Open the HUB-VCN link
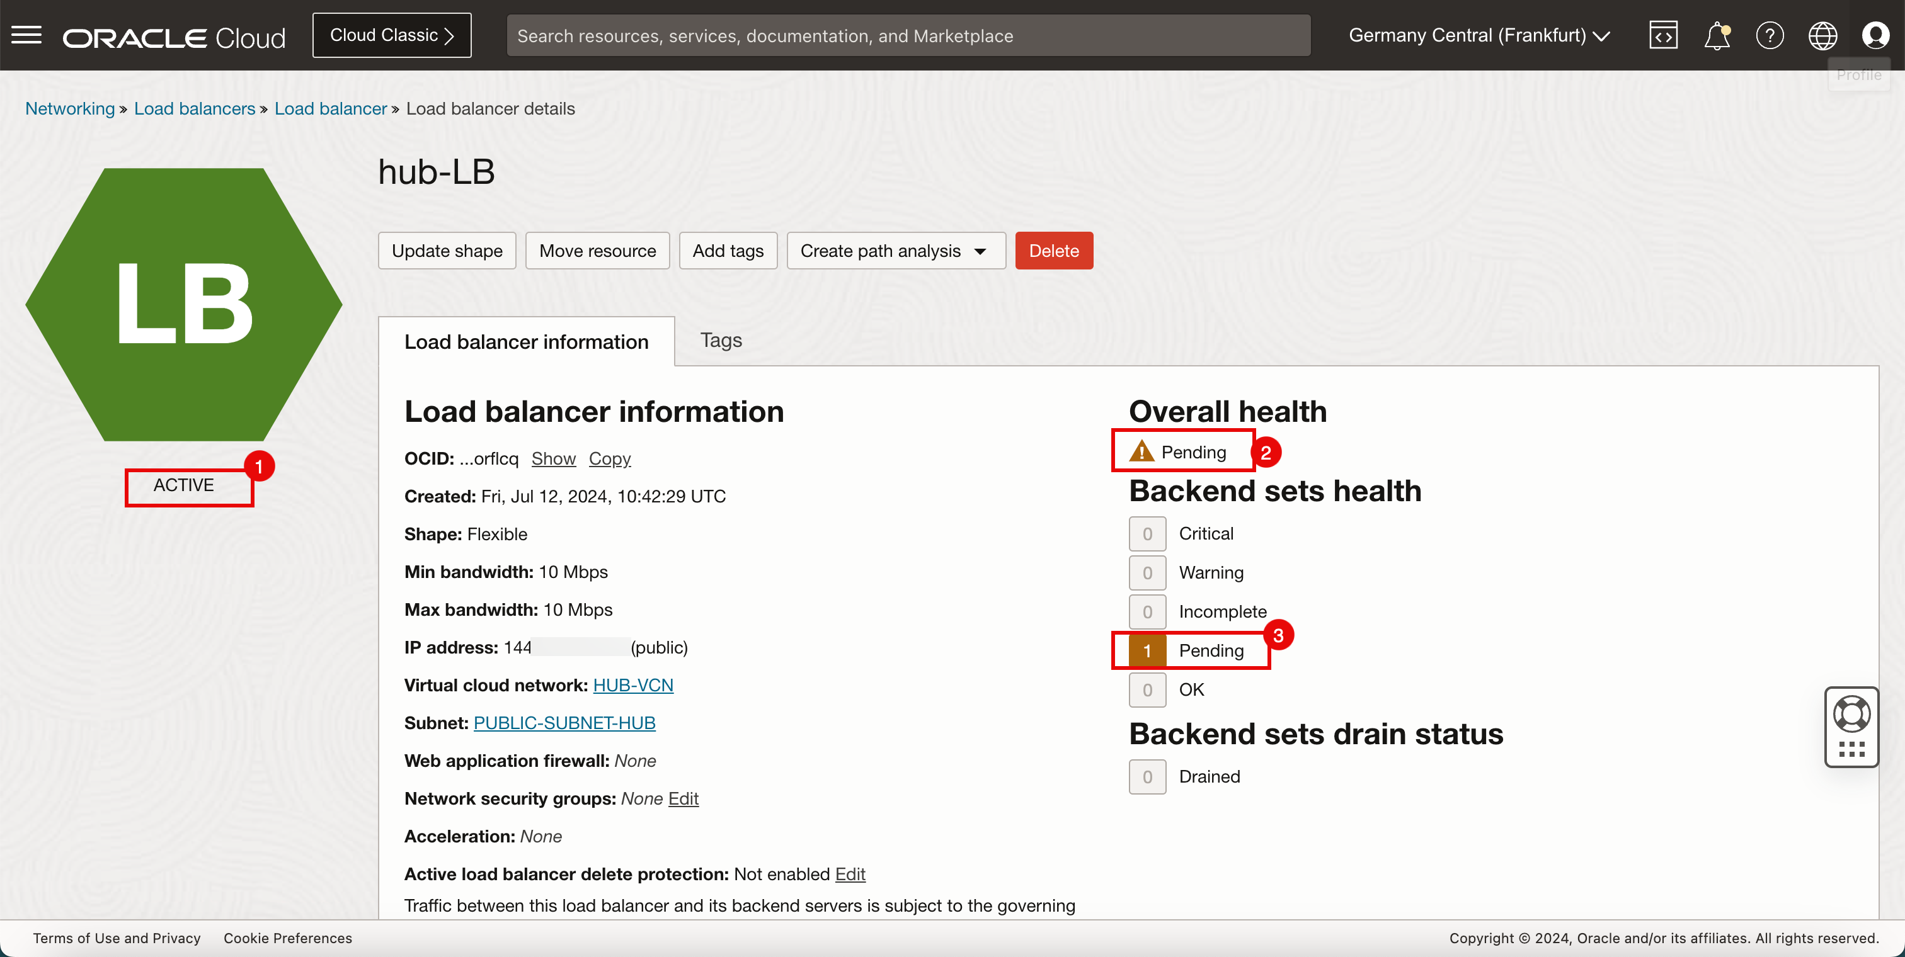This screenshot has height=957, width=1905. coord(633,685)
